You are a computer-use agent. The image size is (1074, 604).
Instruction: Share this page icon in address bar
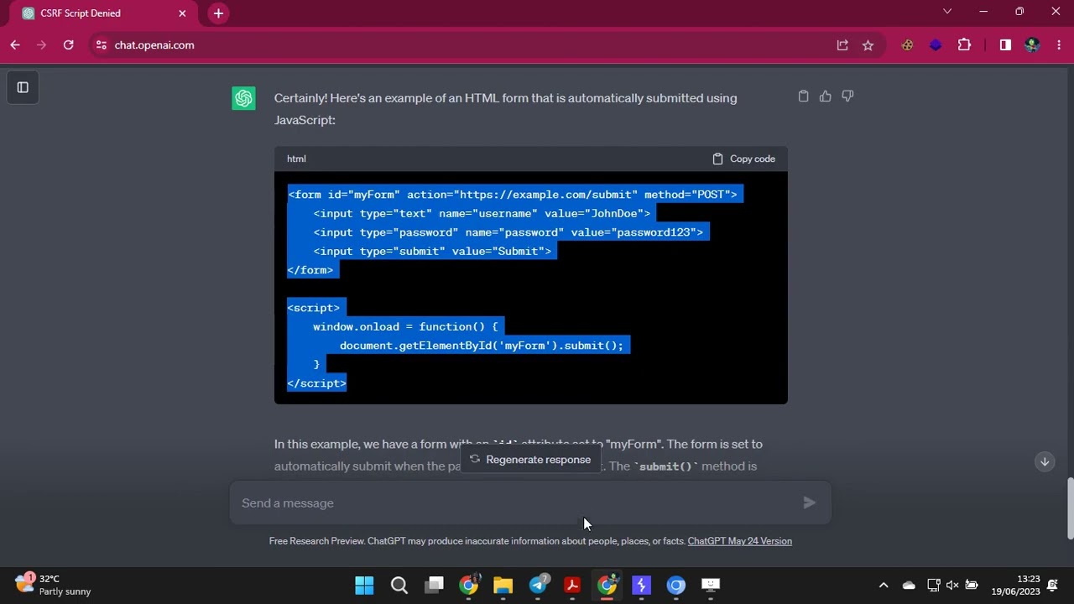(x=842, y=45)
